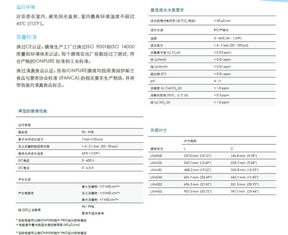Image resolution: width=288 pixels, height=235 pixels.
Task: Click the line "最小流量时: >17 MΩ.cm"
Action: coord(101,187)
